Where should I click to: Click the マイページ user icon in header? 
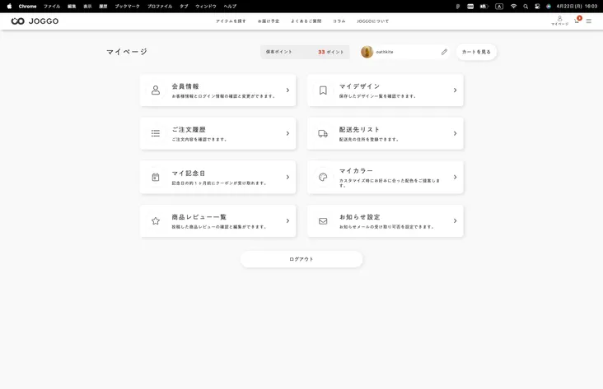coord(559,21)
